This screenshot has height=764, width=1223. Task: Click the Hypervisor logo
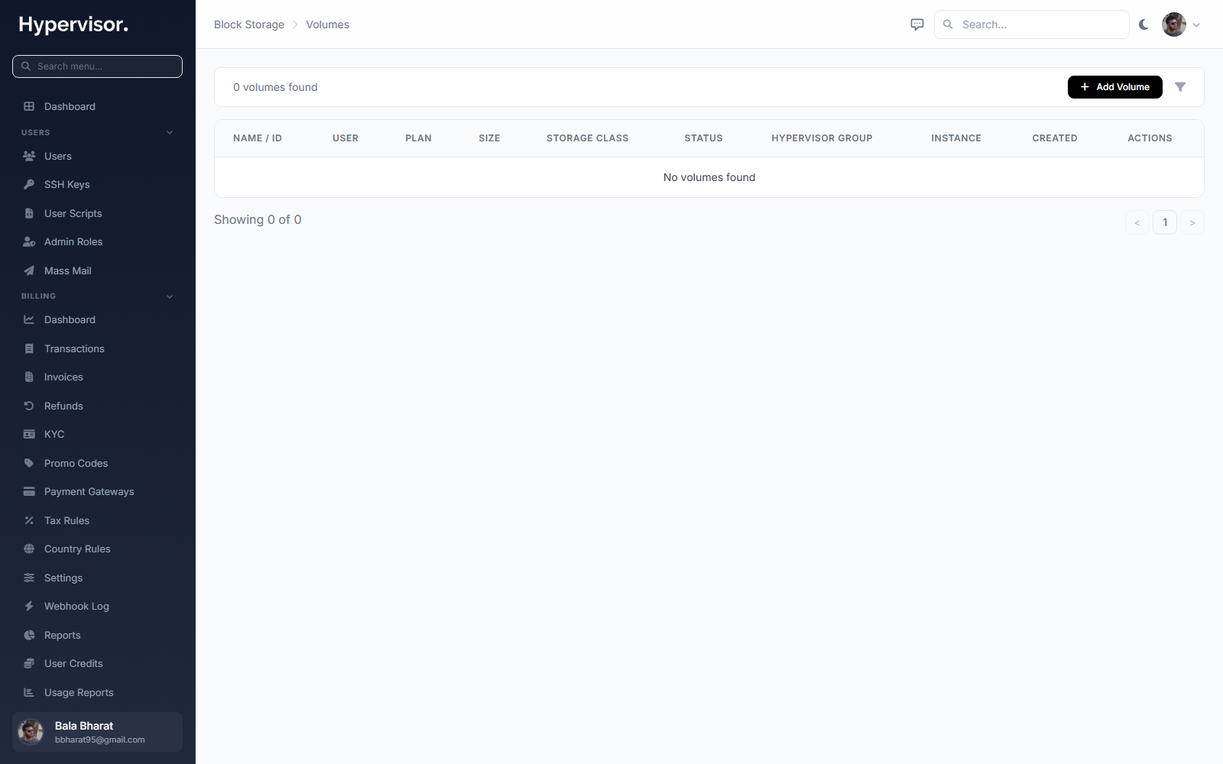point(73,24)
